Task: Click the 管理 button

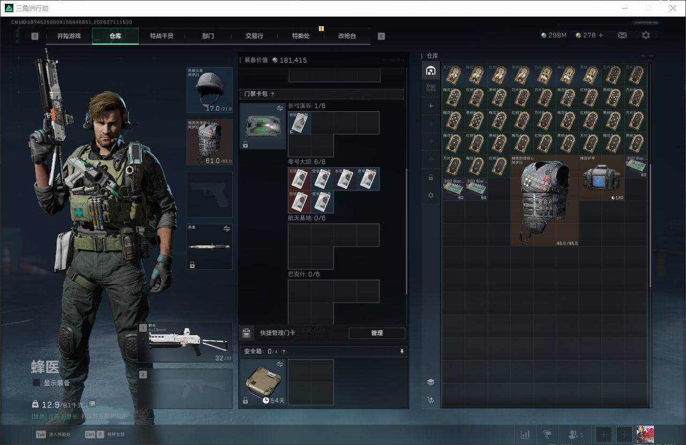Action: pos(377,333)
